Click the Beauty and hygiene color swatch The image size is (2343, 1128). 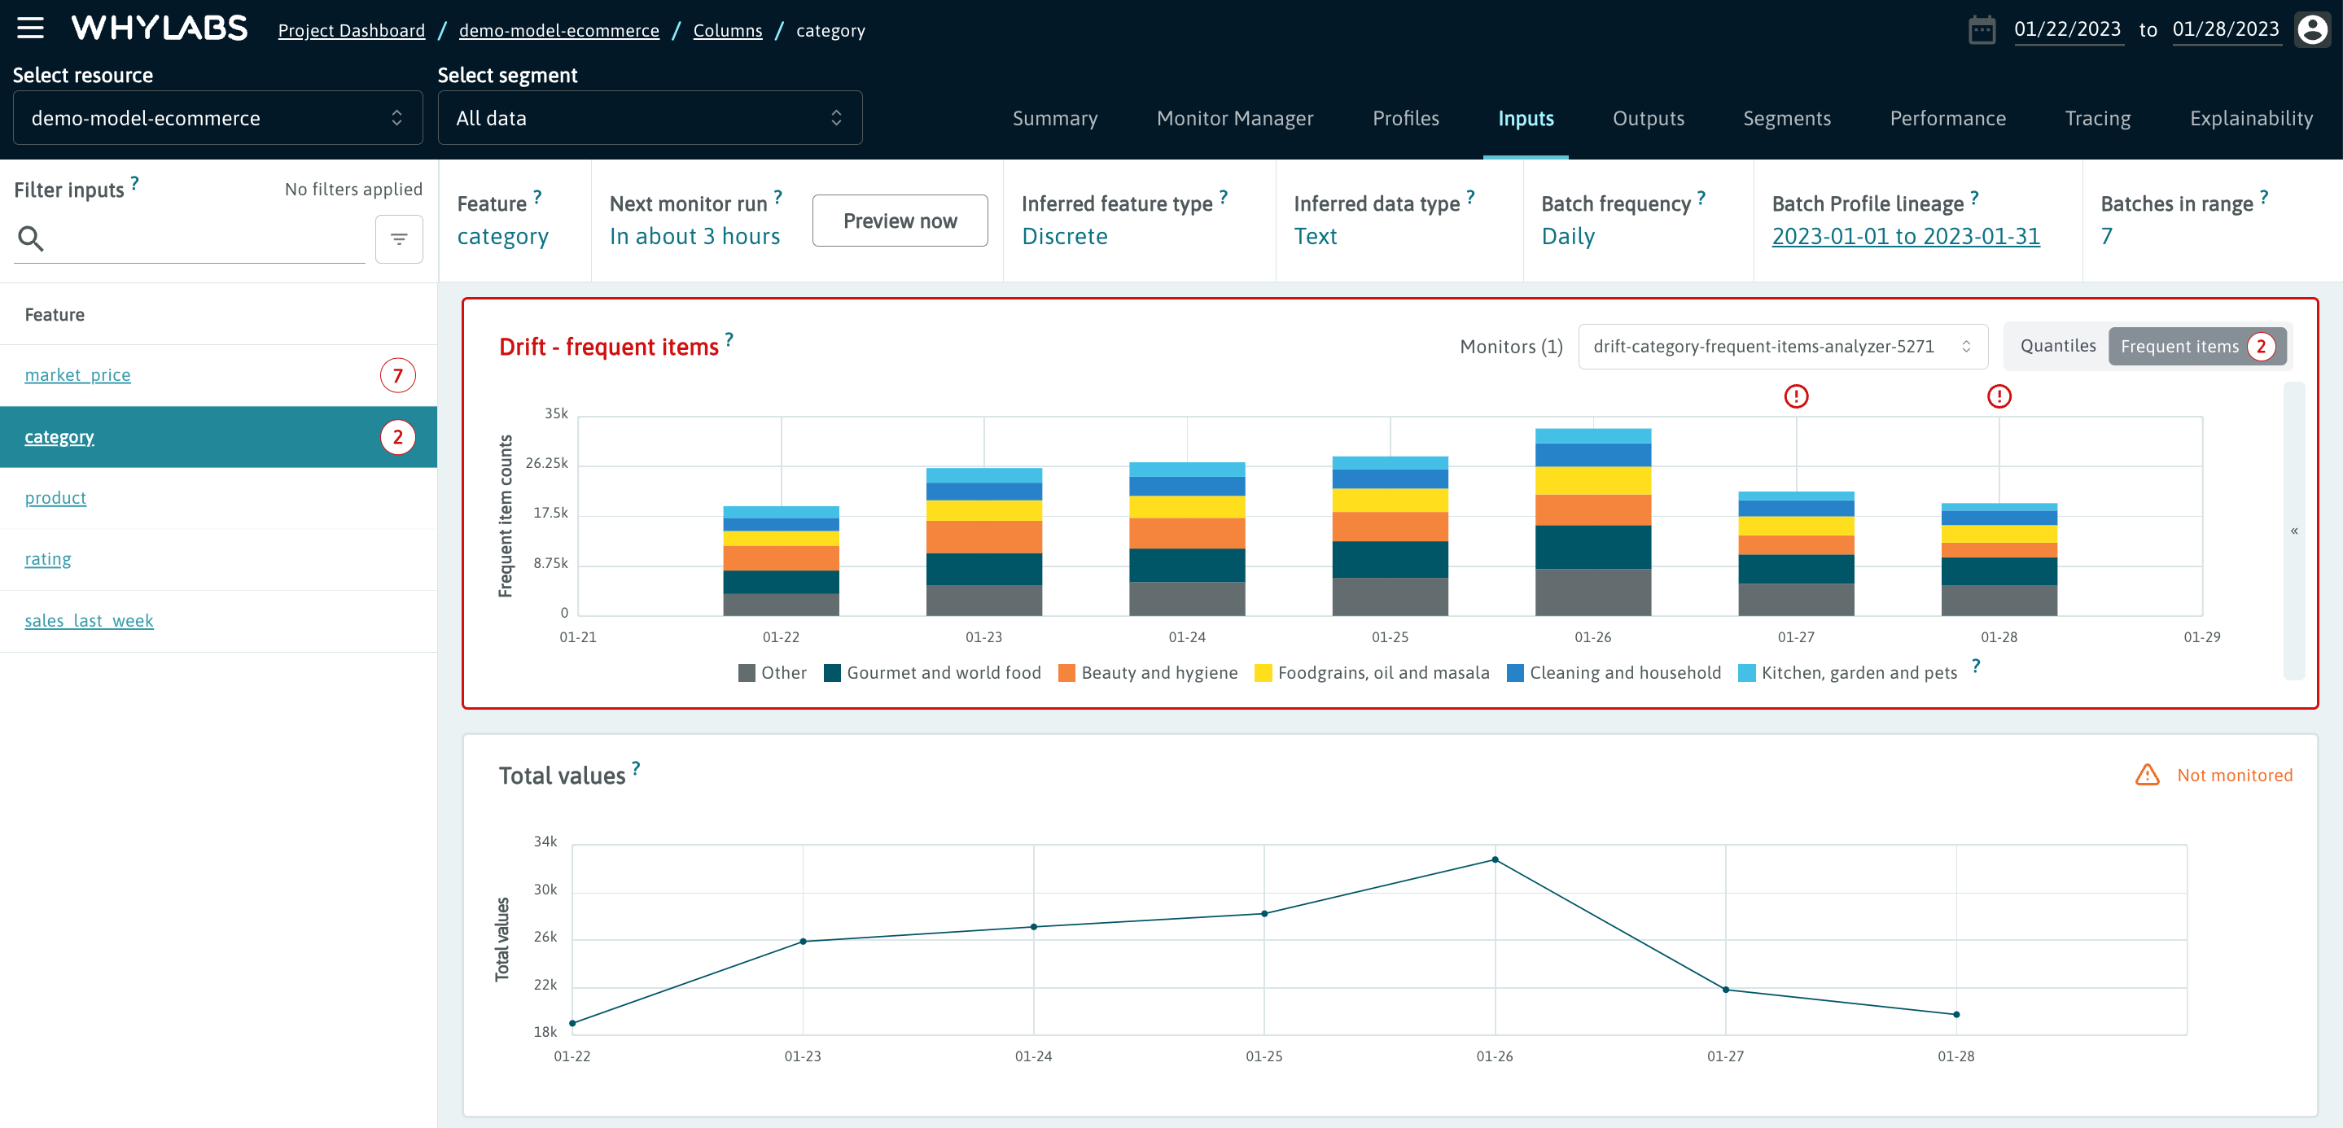(1066, 672)
